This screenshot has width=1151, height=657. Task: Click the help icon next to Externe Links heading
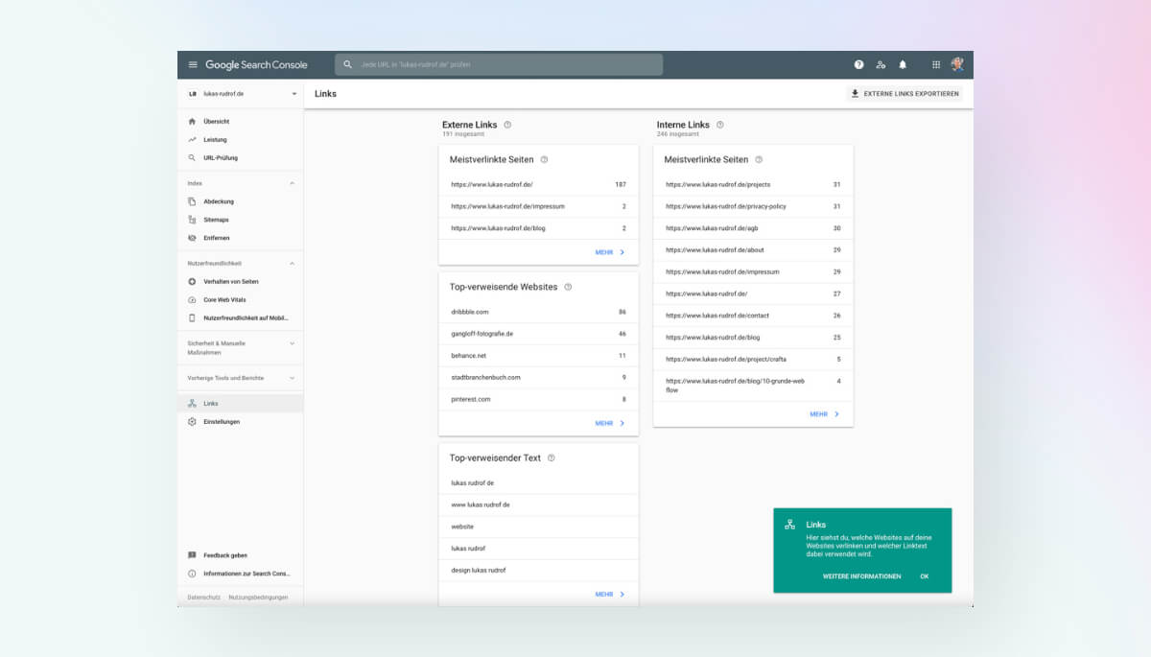click(507, 124)
